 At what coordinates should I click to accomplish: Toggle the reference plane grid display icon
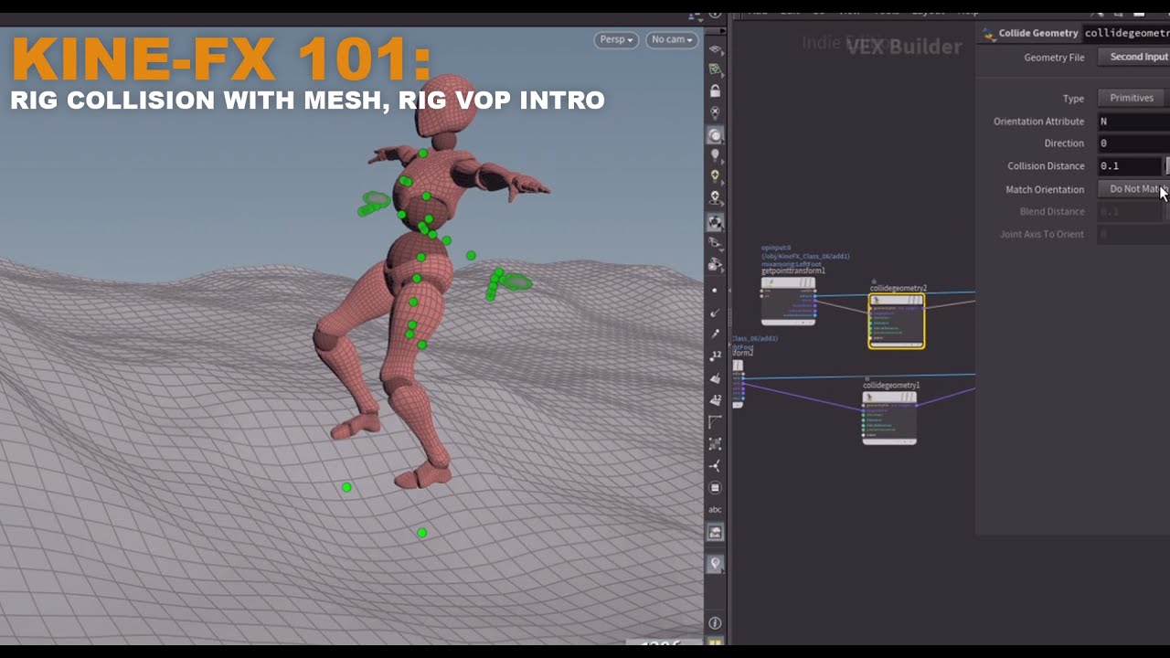tap(716, 48)
